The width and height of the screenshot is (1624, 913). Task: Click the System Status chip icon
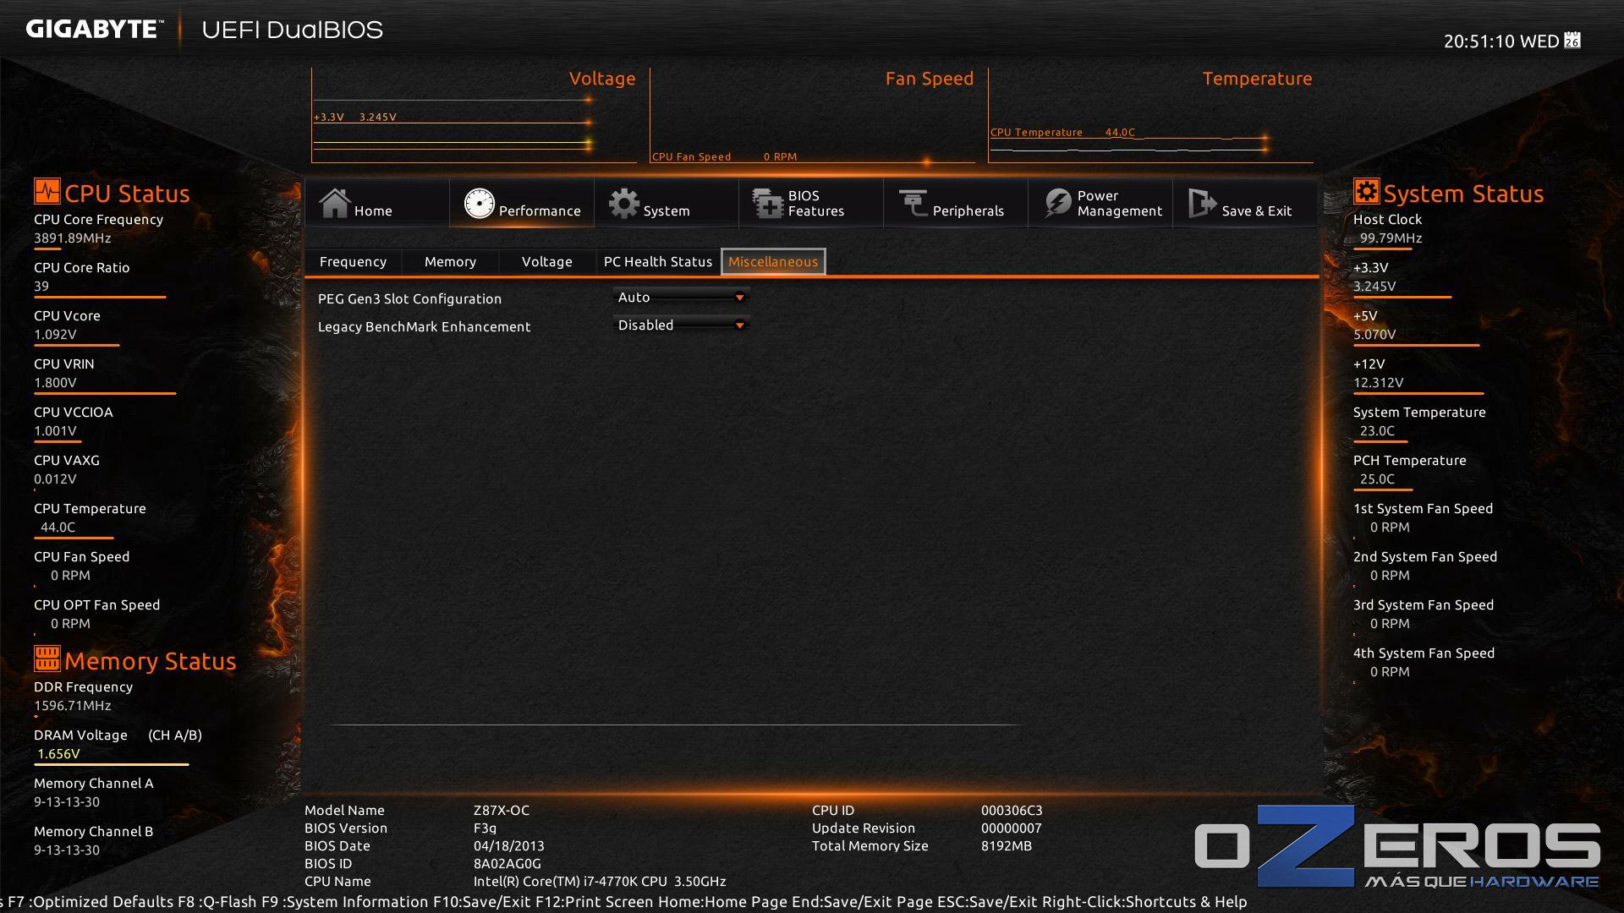[x=1366, y=191]
